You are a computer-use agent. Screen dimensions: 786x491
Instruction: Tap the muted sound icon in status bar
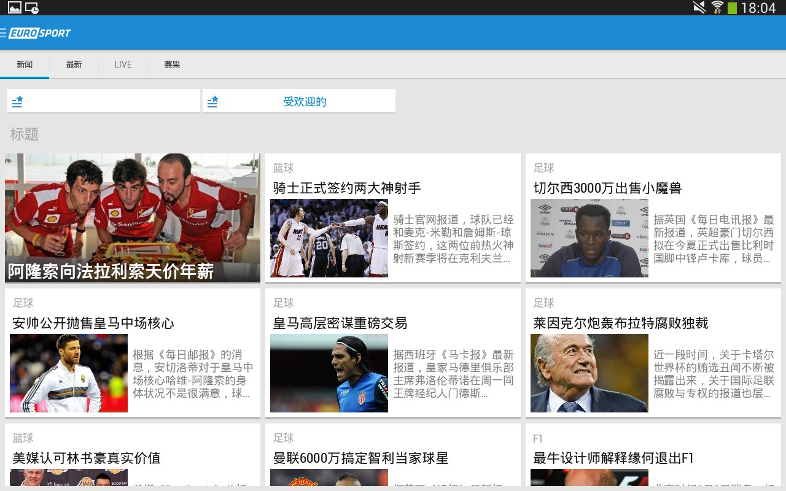coord(699,7)
